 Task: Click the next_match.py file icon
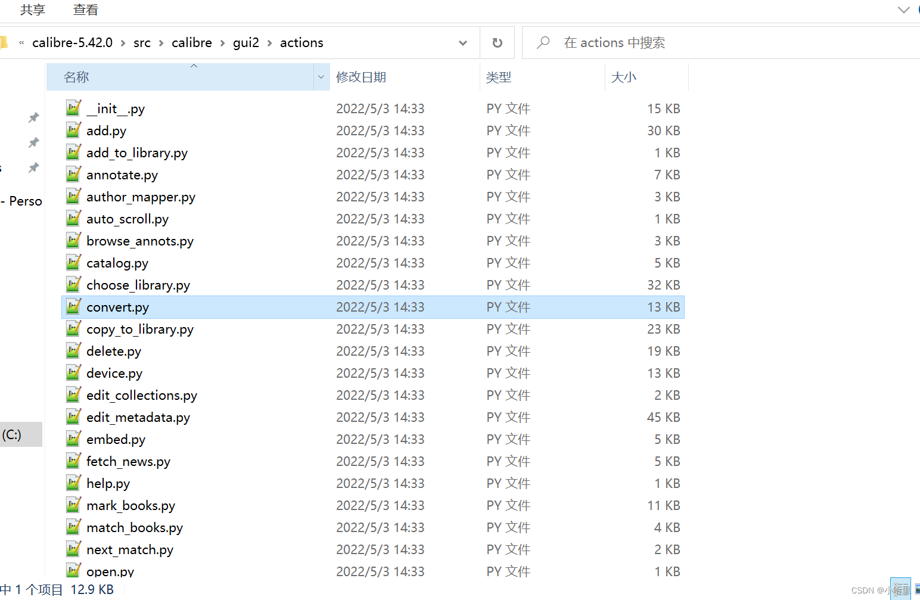pyautogui.click(x=73, y=549)
